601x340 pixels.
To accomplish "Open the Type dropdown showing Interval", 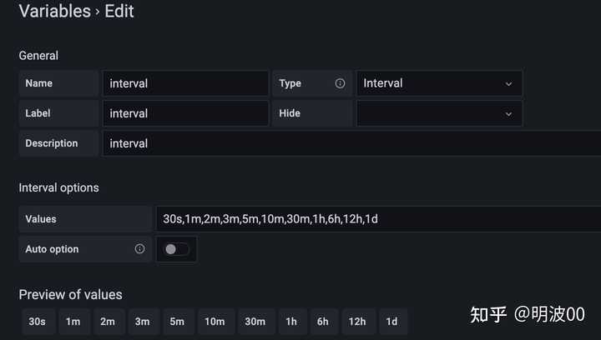I will tap(438, 83).
